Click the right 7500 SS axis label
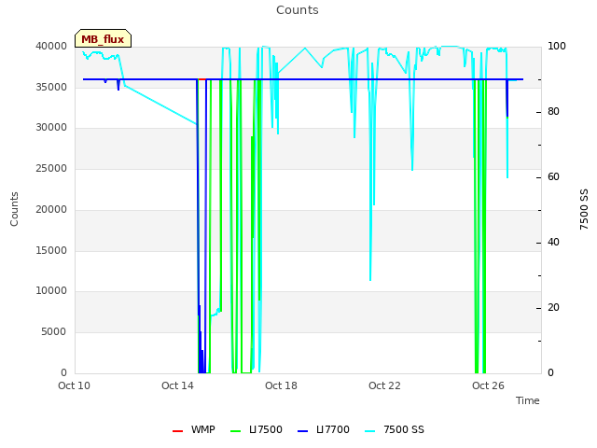The image size is (597, 448). coord(584,209)
